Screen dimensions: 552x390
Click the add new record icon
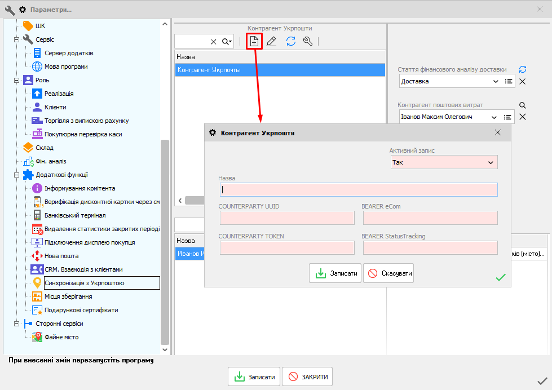[254, 41]
